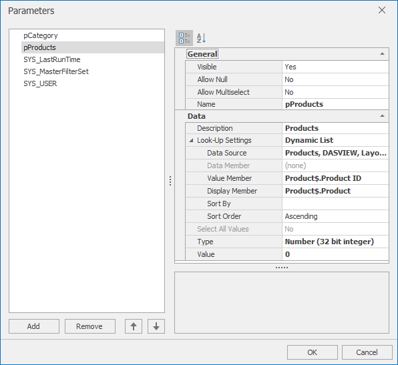Click the Look-Up Settings property label

pos(224,140)
